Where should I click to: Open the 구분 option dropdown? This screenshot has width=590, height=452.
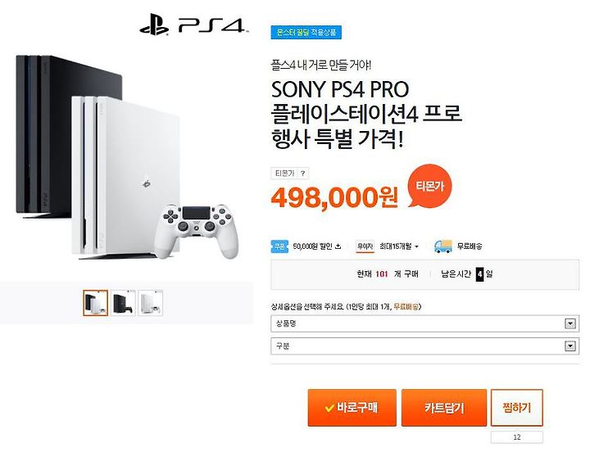[x=424, y=346]
